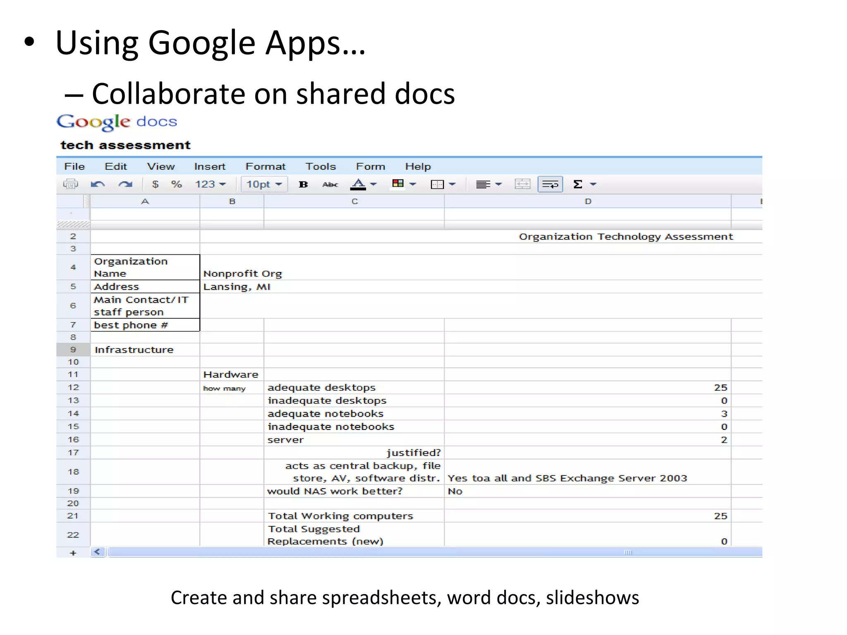Apply percent format with the % button
The height and width of the screenshot is (635, 847).
coord(177,184)
